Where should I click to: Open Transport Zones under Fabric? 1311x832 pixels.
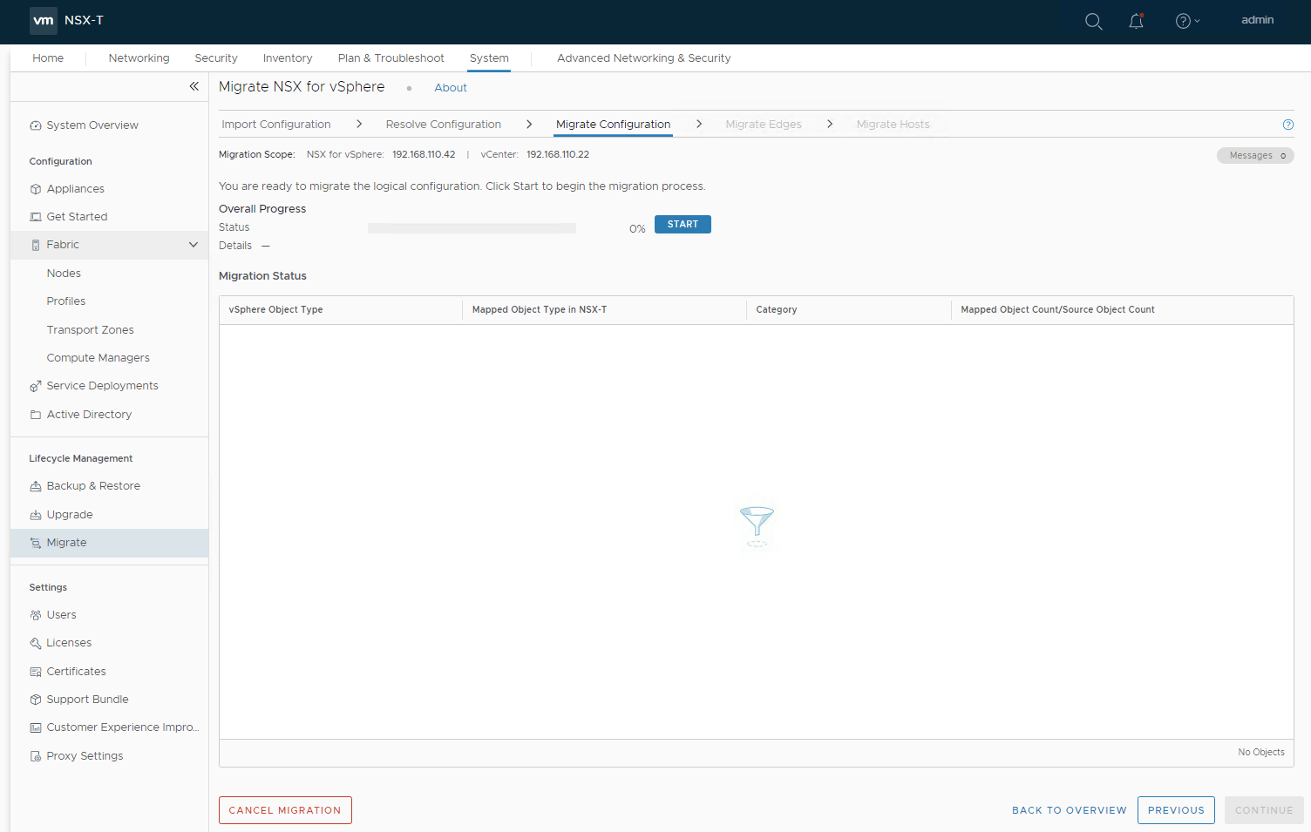[91, 330]
